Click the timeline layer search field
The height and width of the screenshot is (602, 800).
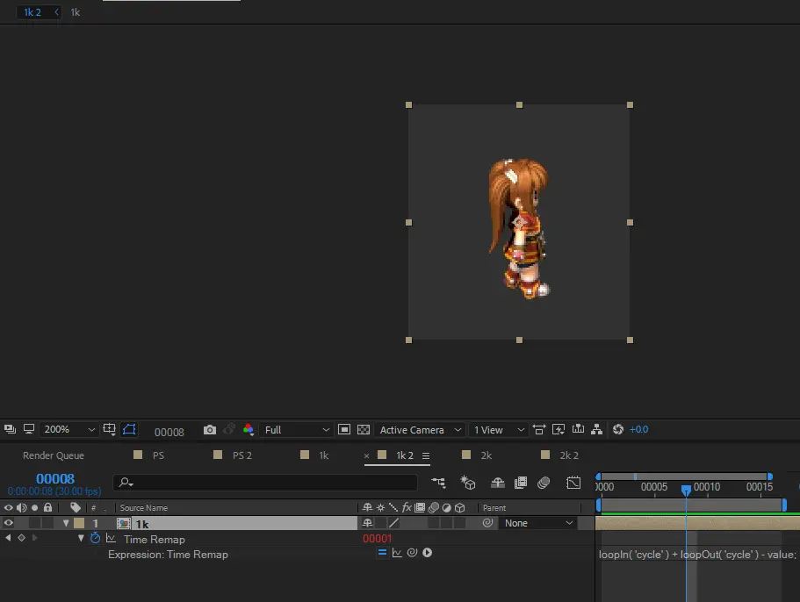(x=265, y=482)
